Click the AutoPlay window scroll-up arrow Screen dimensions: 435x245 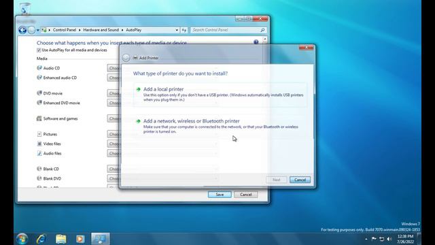(264, 39)
